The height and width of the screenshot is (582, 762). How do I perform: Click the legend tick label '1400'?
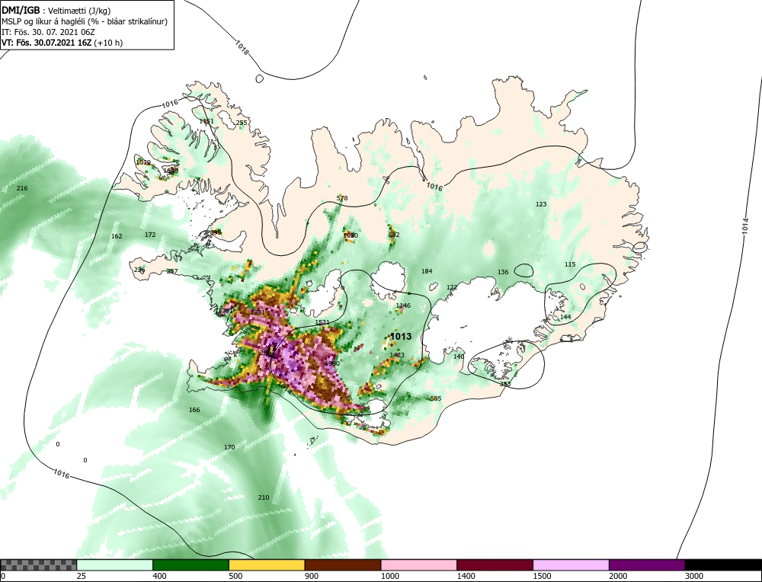pyautogui.click(x=466, y=576)
